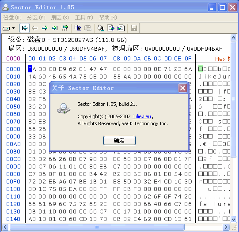Viewport: 239px width, 232px height.
Task: Click the device line 磁盘0 - ST3120827AS
Action: tap(77, 40)
